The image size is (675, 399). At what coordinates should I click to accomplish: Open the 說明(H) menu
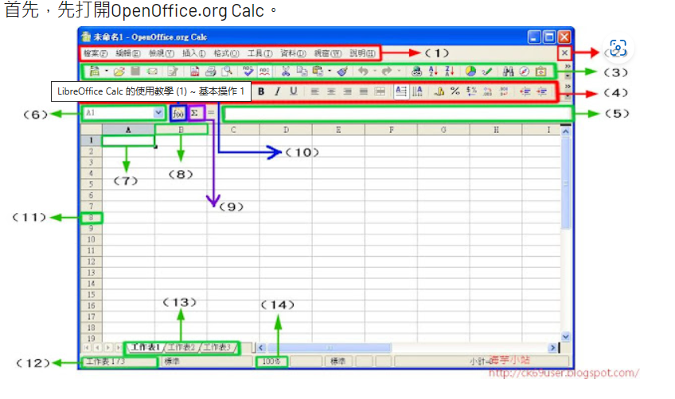tap(362, 53)
